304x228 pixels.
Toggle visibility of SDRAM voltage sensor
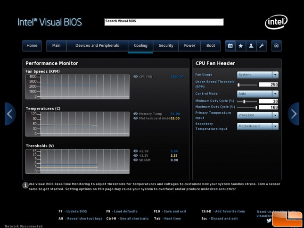[136, 160]
